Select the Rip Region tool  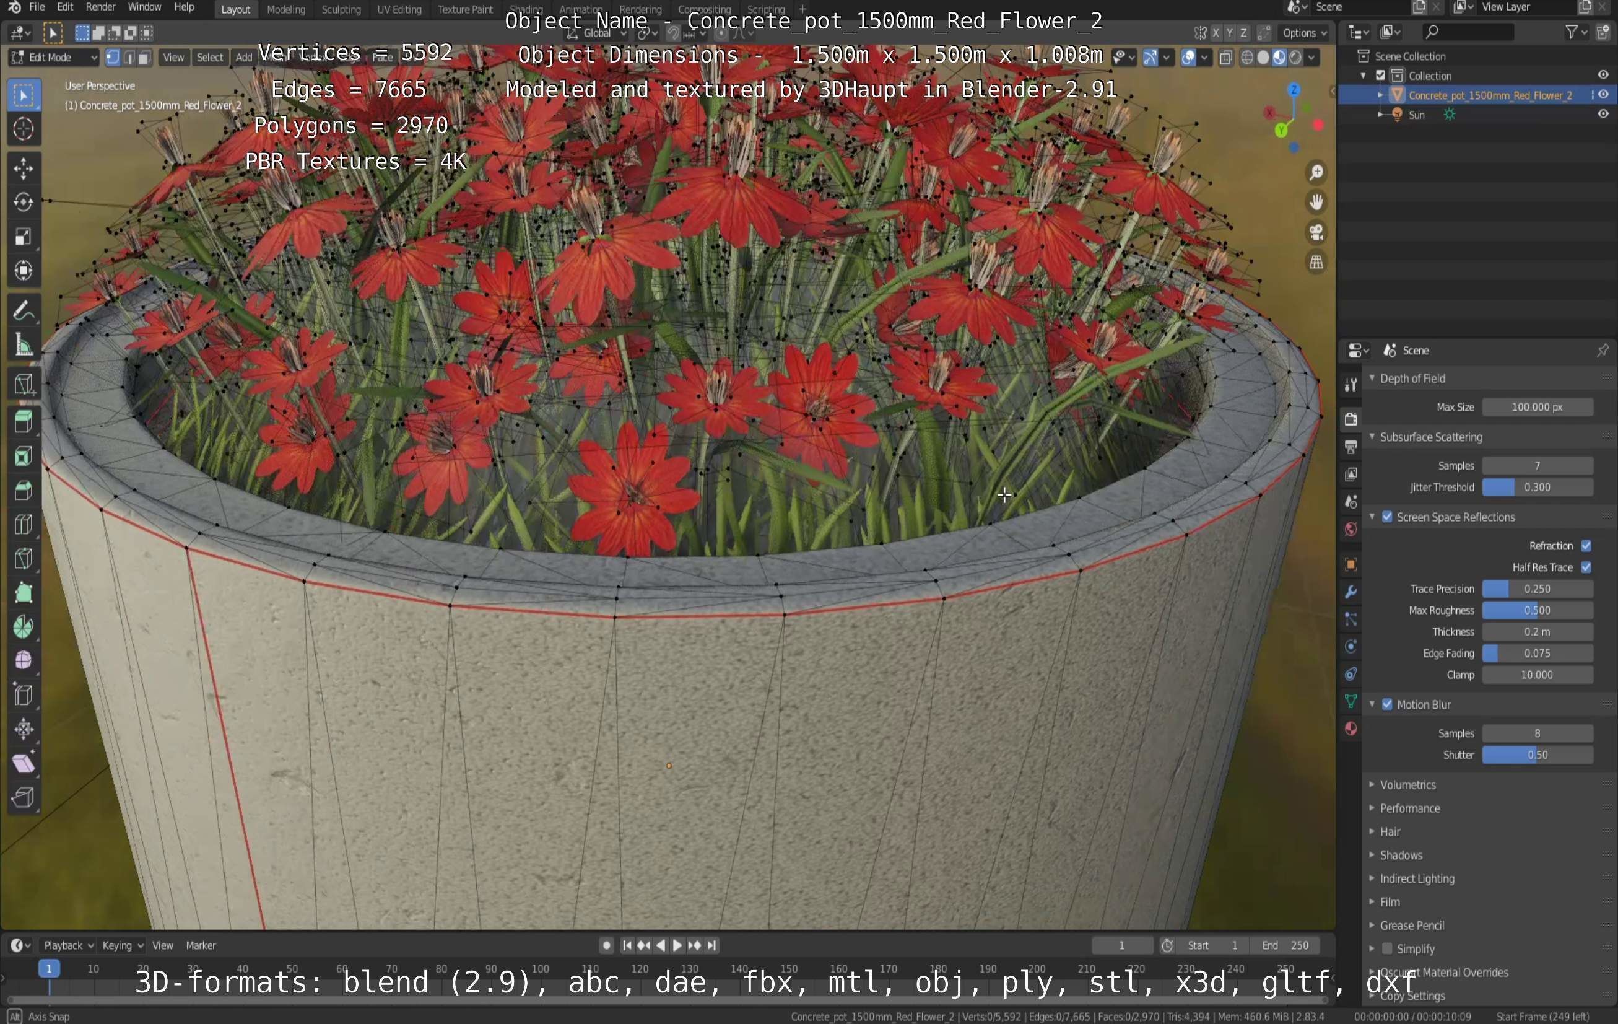tap(24, 798)
